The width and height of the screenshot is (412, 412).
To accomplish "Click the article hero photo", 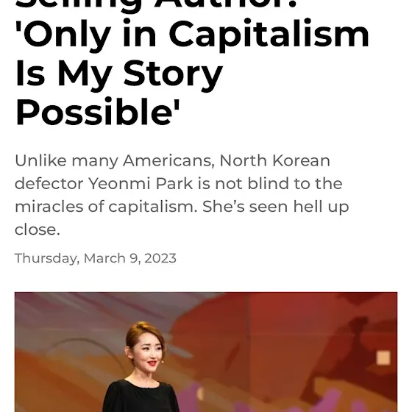I will [206, 352].
